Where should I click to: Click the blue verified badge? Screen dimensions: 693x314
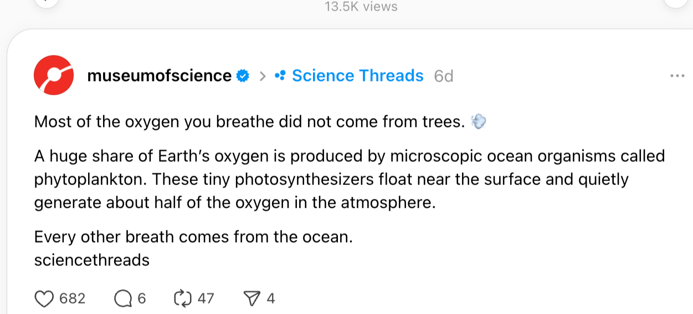click(243, 76)
